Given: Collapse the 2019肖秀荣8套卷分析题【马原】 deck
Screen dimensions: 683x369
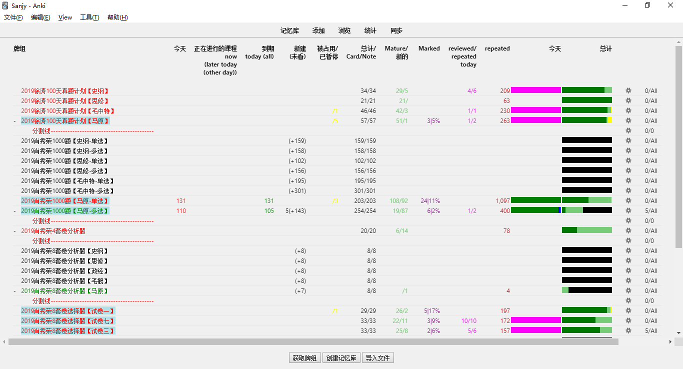Looking at the screenshot, I should (x=15, y=291).
